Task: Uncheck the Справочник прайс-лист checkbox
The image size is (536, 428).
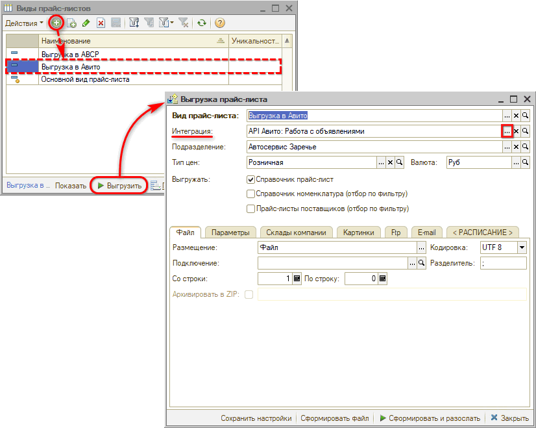Action: click(251, 179)
